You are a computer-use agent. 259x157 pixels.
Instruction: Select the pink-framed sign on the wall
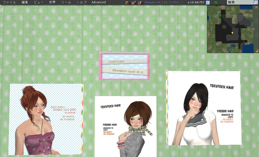124,66
